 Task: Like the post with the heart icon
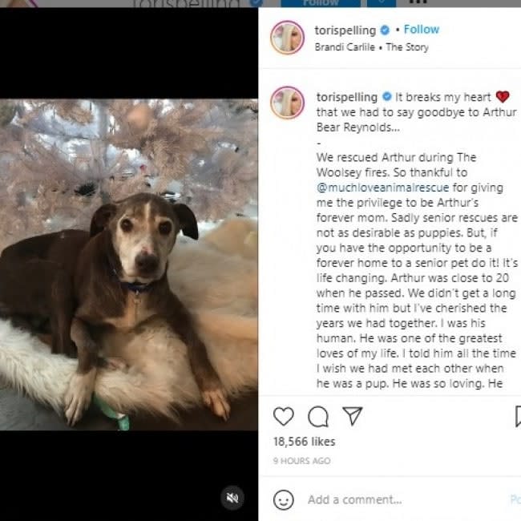click(x=284, y=416)
